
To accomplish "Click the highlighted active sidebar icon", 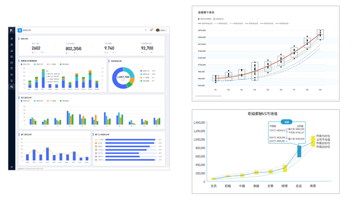I will point(12,86).
